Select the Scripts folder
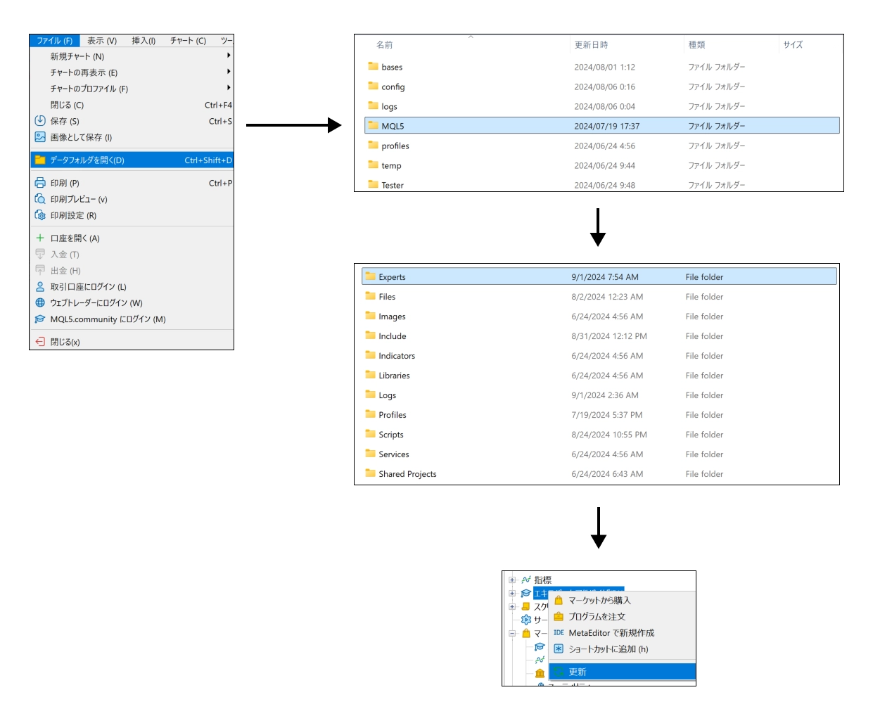 point(599,435)
